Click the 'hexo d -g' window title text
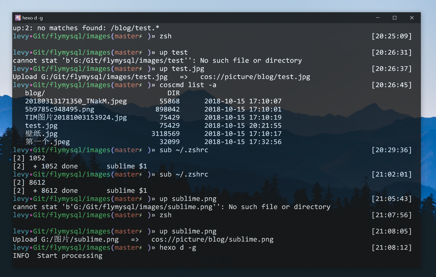The width and height of the screenshot is (436, 277). [x=33, y=18]
